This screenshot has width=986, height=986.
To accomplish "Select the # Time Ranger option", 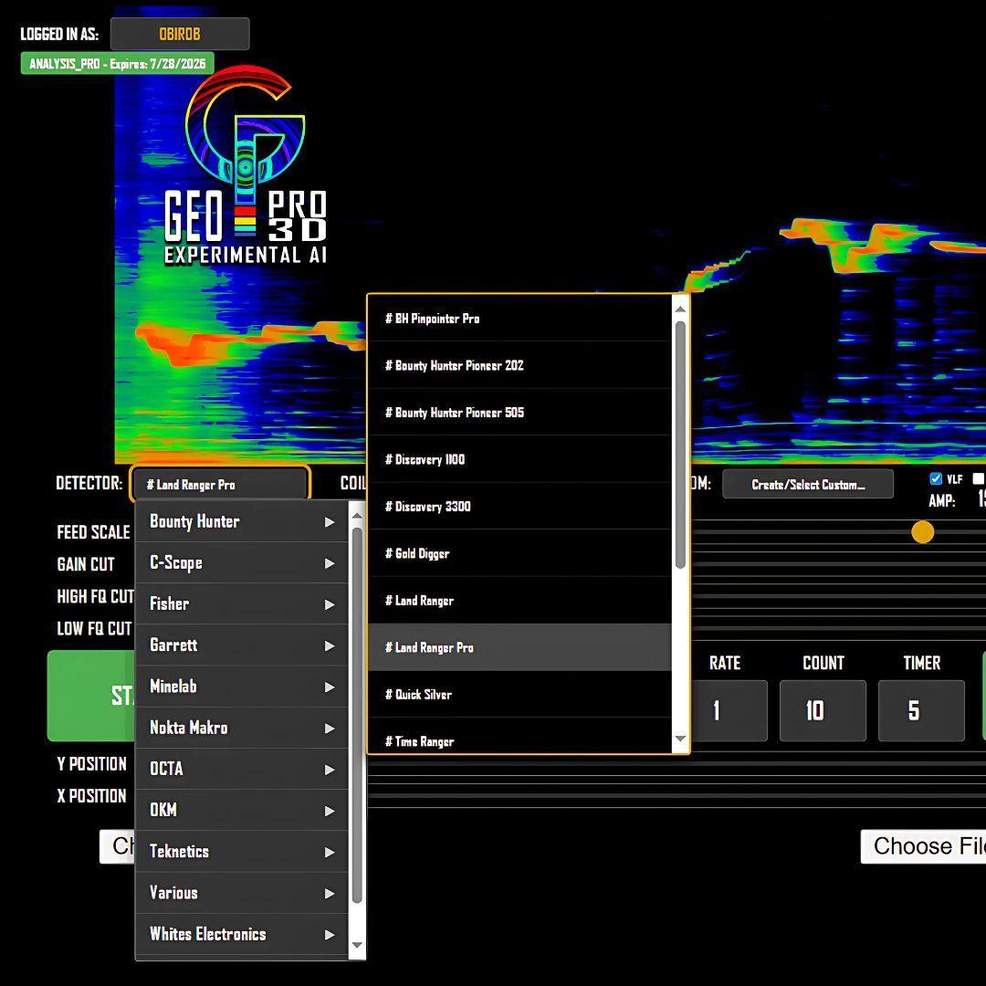I will (511, 741).
